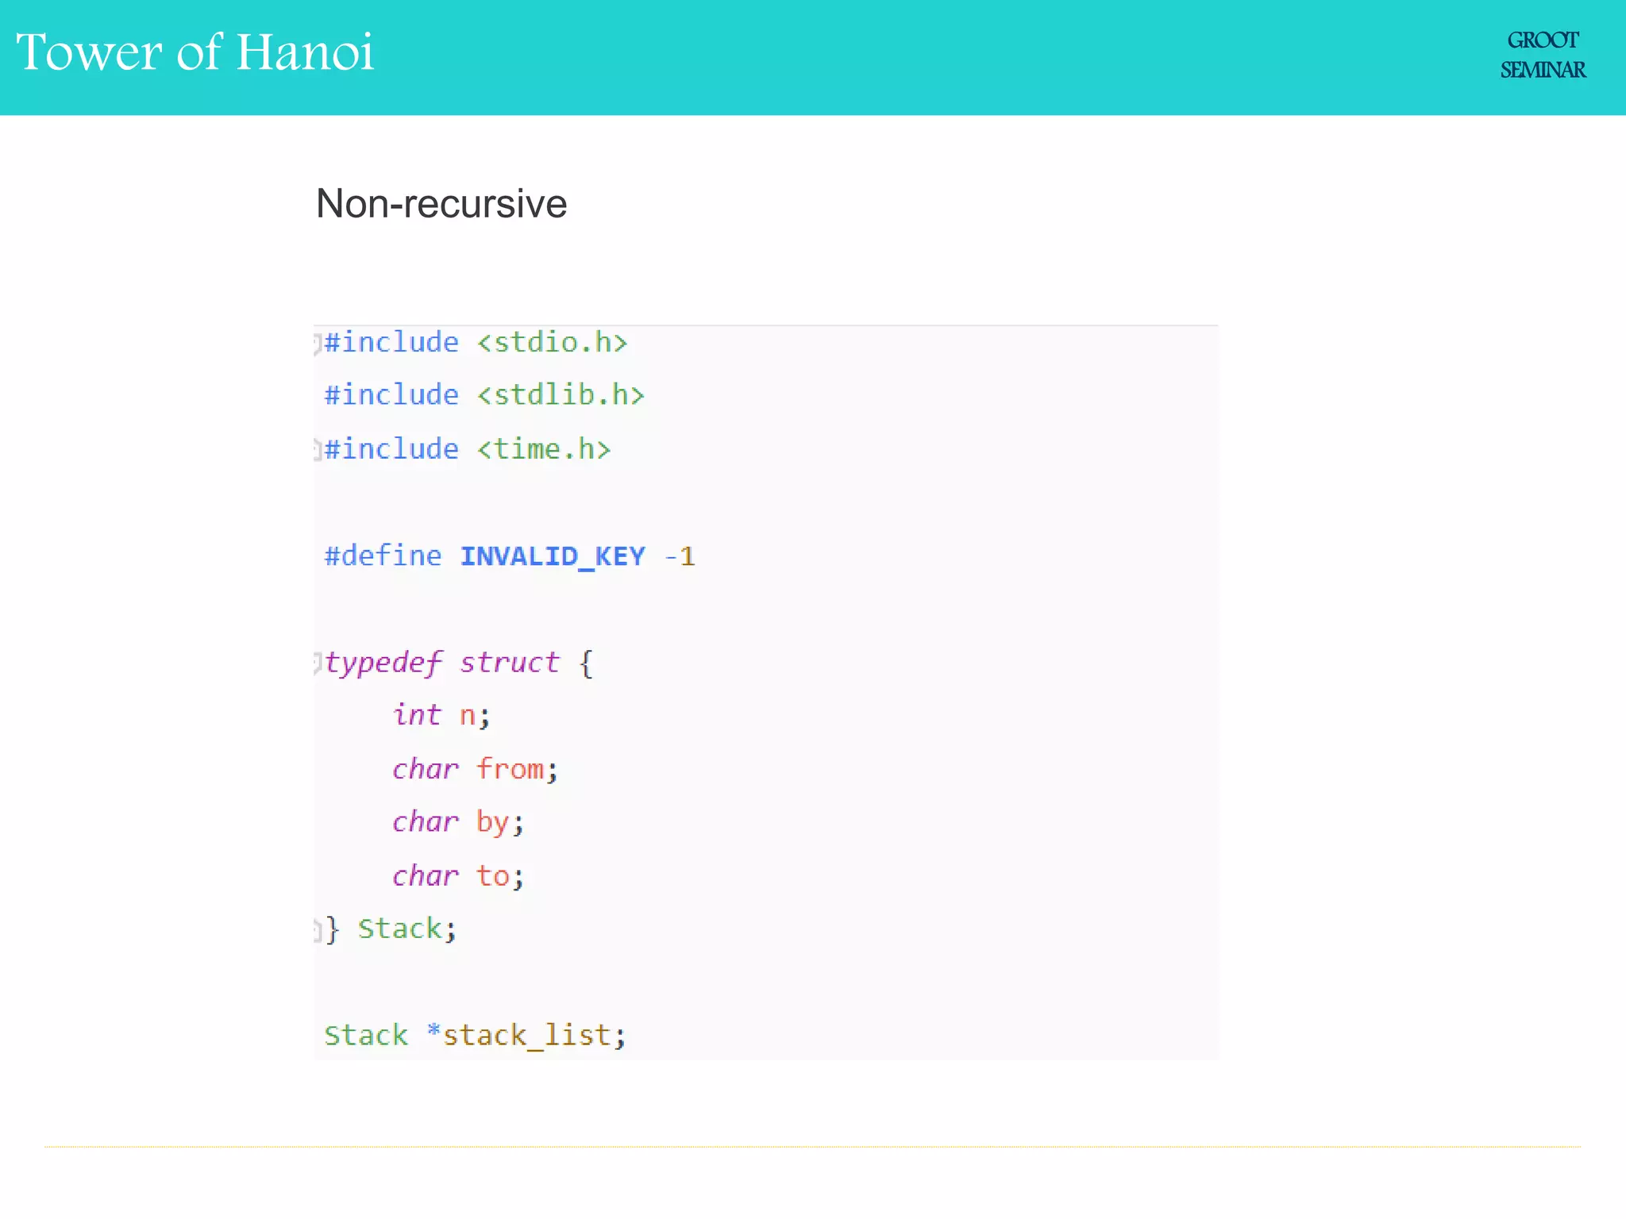Click the from member variable
1626x1219 pixels.
tap(511, 769)
